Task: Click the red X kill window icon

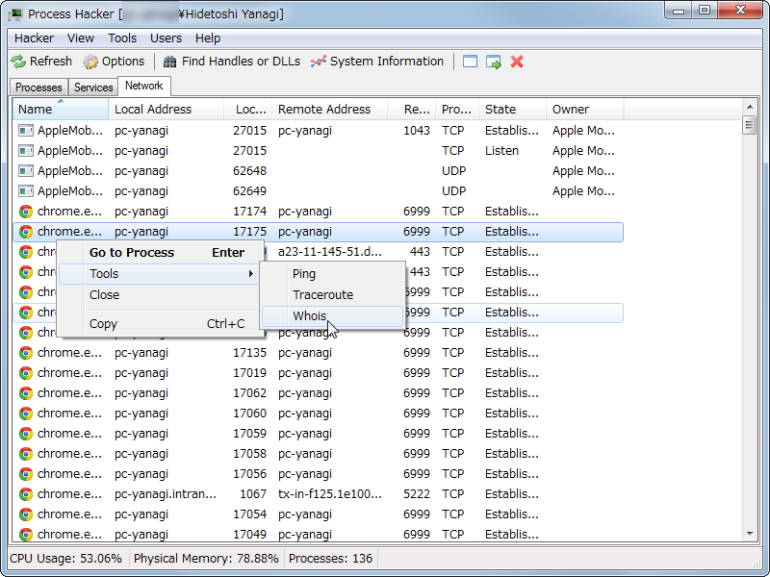Action: tap(517, 62)
